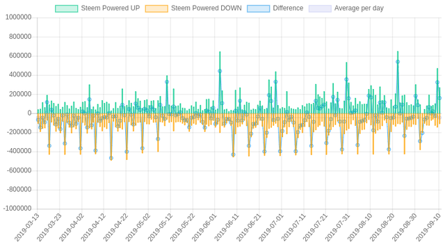The height and width of the screenshot is (251, 445).
Task: Select the 800000 y-axis label
Action: coord(20,37)
